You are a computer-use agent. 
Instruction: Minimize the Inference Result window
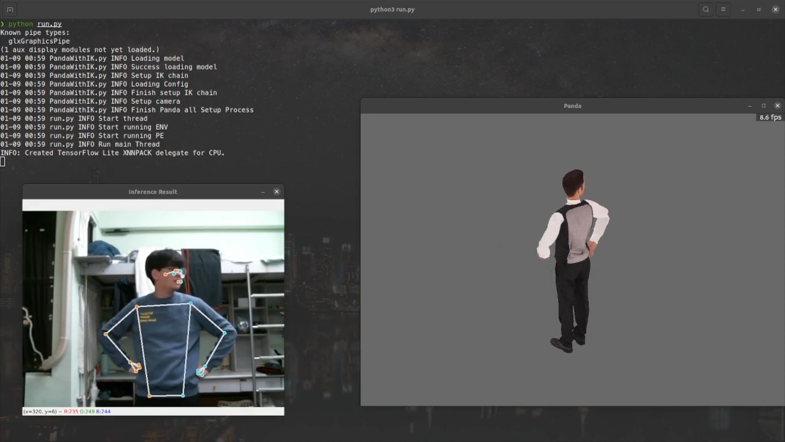(263, 192)
